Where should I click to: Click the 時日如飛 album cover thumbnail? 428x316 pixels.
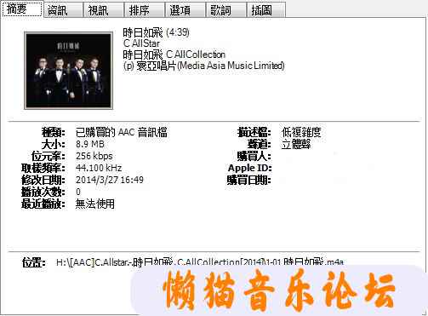[x=69, y=71]
